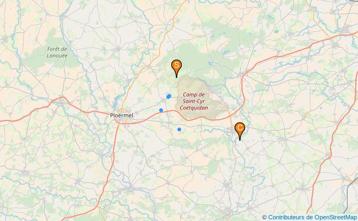Click the blue dot south of the highway
Viewport: 358px width, 221px height.
(179, 129)
